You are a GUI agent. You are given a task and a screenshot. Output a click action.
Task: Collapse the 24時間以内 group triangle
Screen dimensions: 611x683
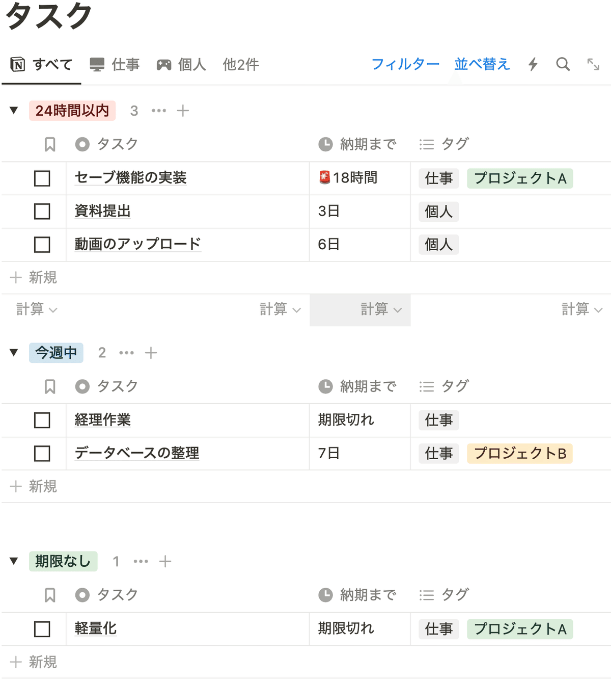coord(14,110)
